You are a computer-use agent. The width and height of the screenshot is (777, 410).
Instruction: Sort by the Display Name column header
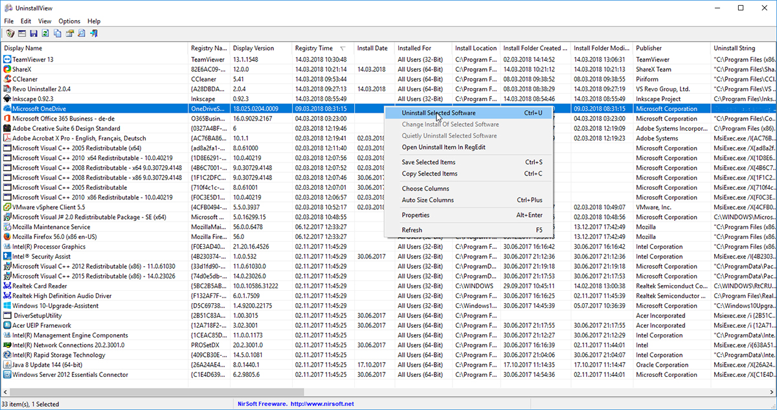[94, 48]
